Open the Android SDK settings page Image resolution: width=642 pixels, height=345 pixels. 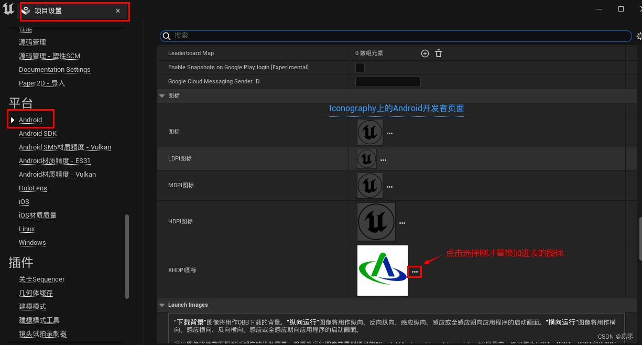38,133
